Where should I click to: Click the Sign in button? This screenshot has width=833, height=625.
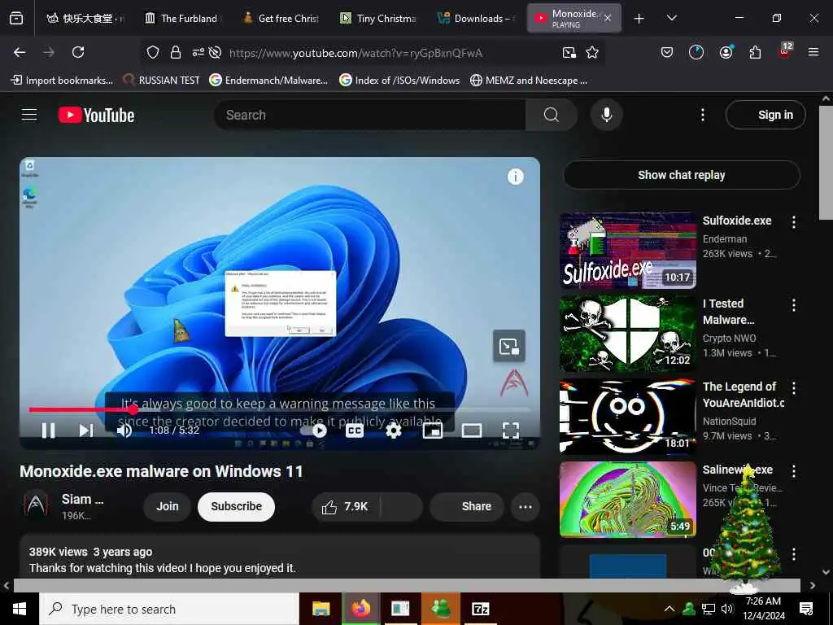coord(765,115)
